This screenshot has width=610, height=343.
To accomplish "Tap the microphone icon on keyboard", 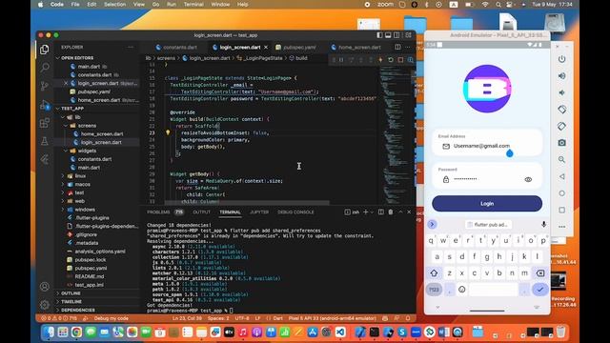I will click(543, 225).
